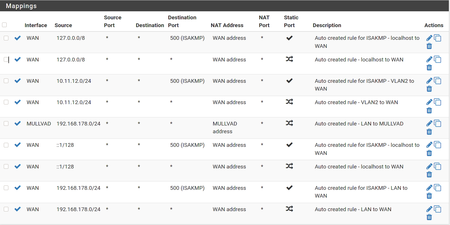Viewport: 450px width, 225px height.
Task: Delete the ::1/128 localhost to WAN rule
Action: click(429, 175)
